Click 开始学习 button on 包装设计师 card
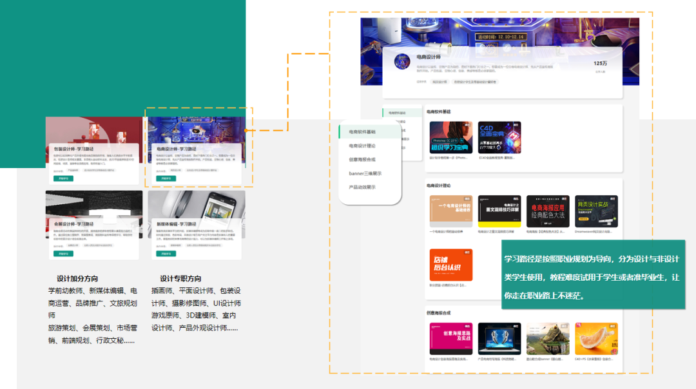 (x=63, y=178)
